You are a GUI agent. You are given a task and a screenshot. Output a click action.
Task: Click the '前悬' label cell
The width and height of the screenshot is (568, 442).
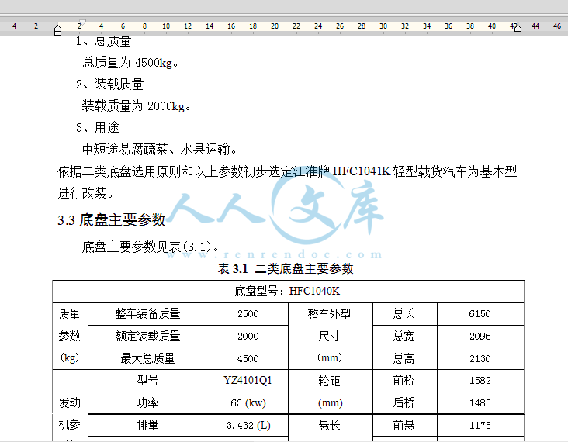(404, 426)
